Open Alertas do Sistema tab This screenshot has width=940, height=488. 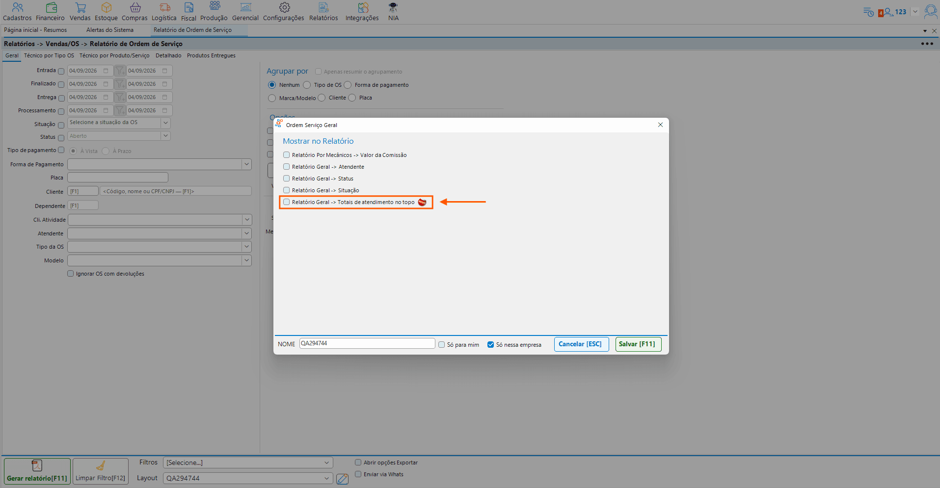tap(110, 30)
